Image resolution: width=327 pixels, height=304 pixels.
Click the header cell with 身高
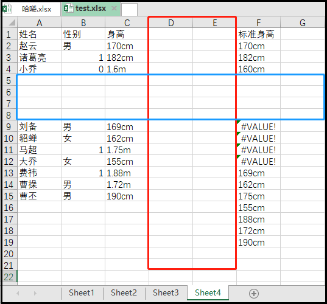point(127,34)
